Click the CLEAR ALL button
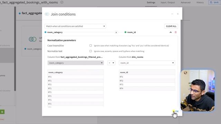 [x=171, y=26]
